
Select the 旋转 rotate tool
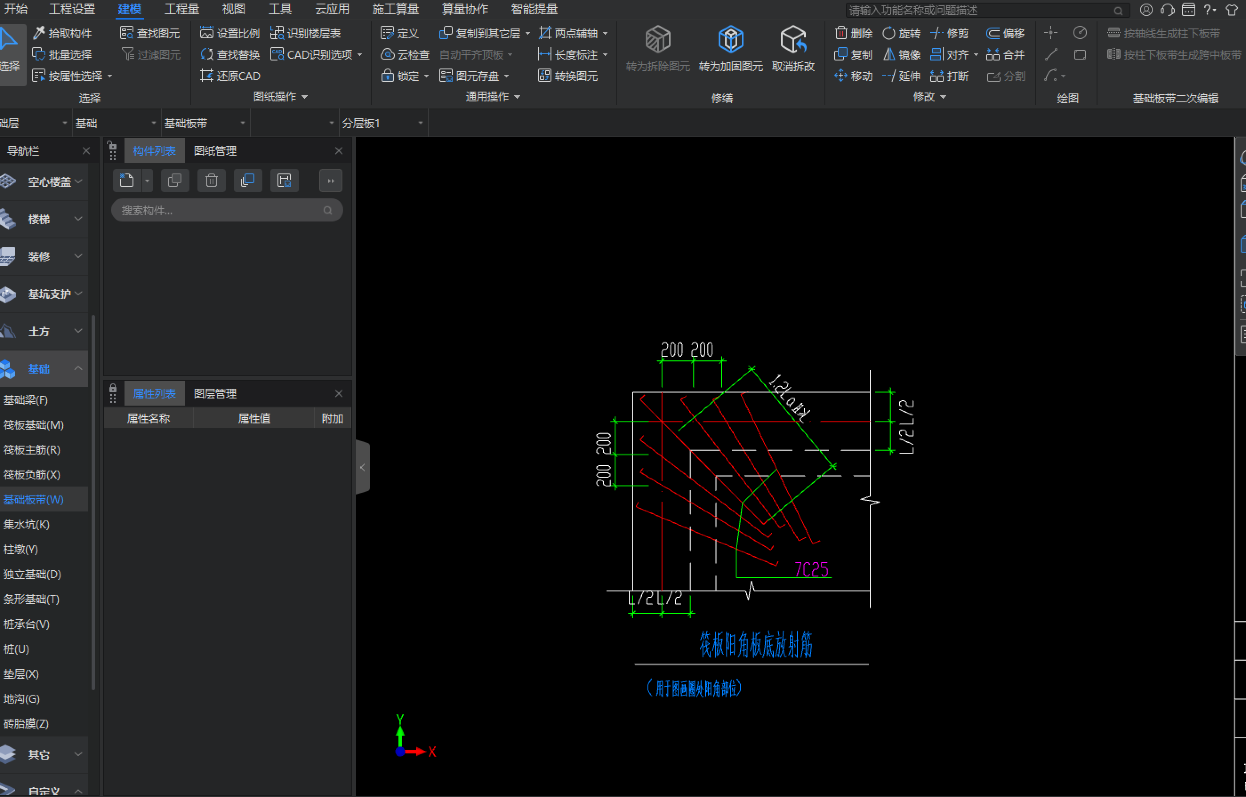tap(901, 33)
